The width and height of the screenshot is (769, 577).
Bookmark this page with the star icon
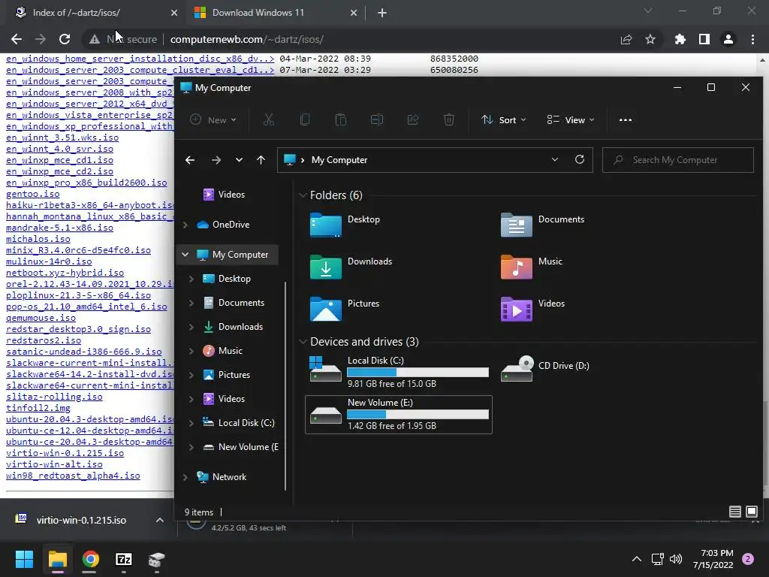click(650, 39)
